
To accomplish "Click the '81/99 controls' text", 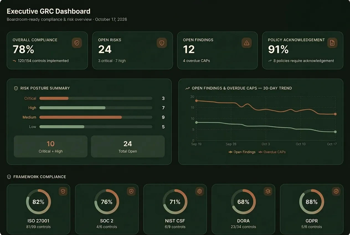I will tap(38, 227).
